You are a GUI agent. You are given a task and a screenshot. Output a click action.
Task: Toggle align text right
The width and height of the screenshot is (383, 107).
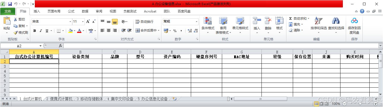[115, 31]
